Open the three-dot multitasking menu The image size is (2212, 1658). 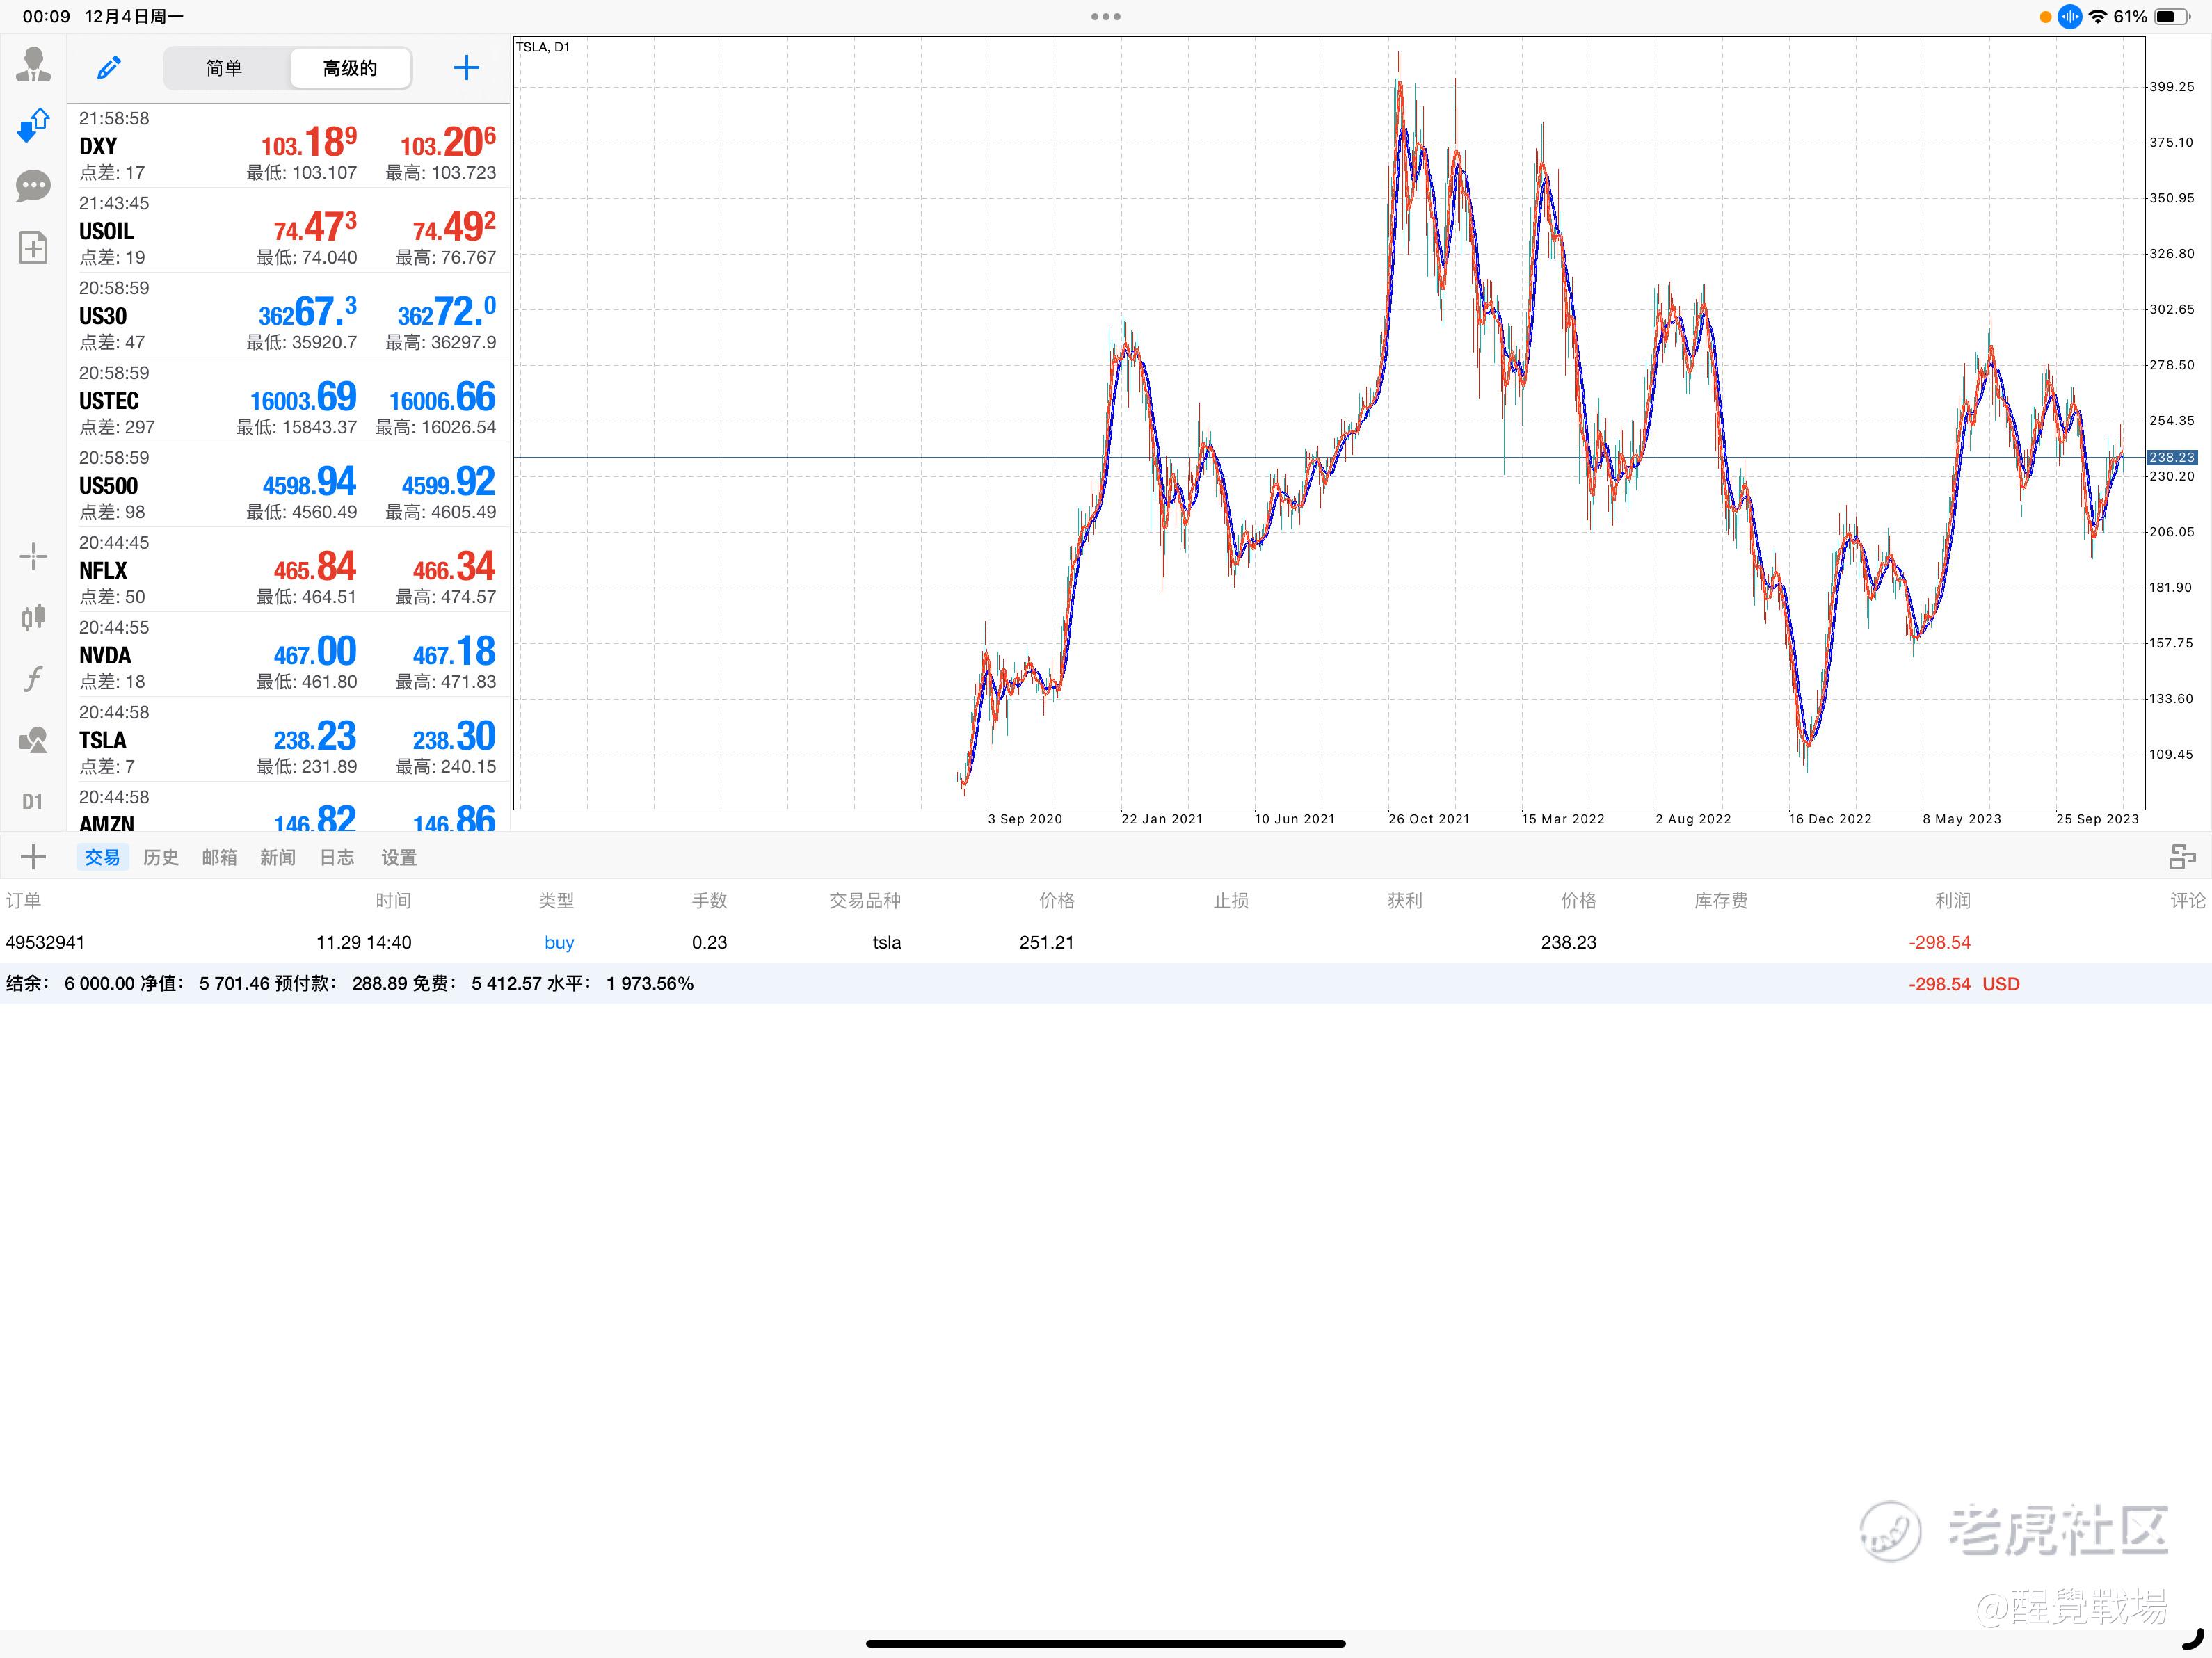pyautogui.click(x=1106, y=16)
